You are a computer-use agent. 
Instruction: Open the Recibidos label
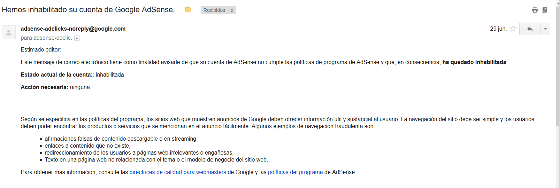point(214,10)
